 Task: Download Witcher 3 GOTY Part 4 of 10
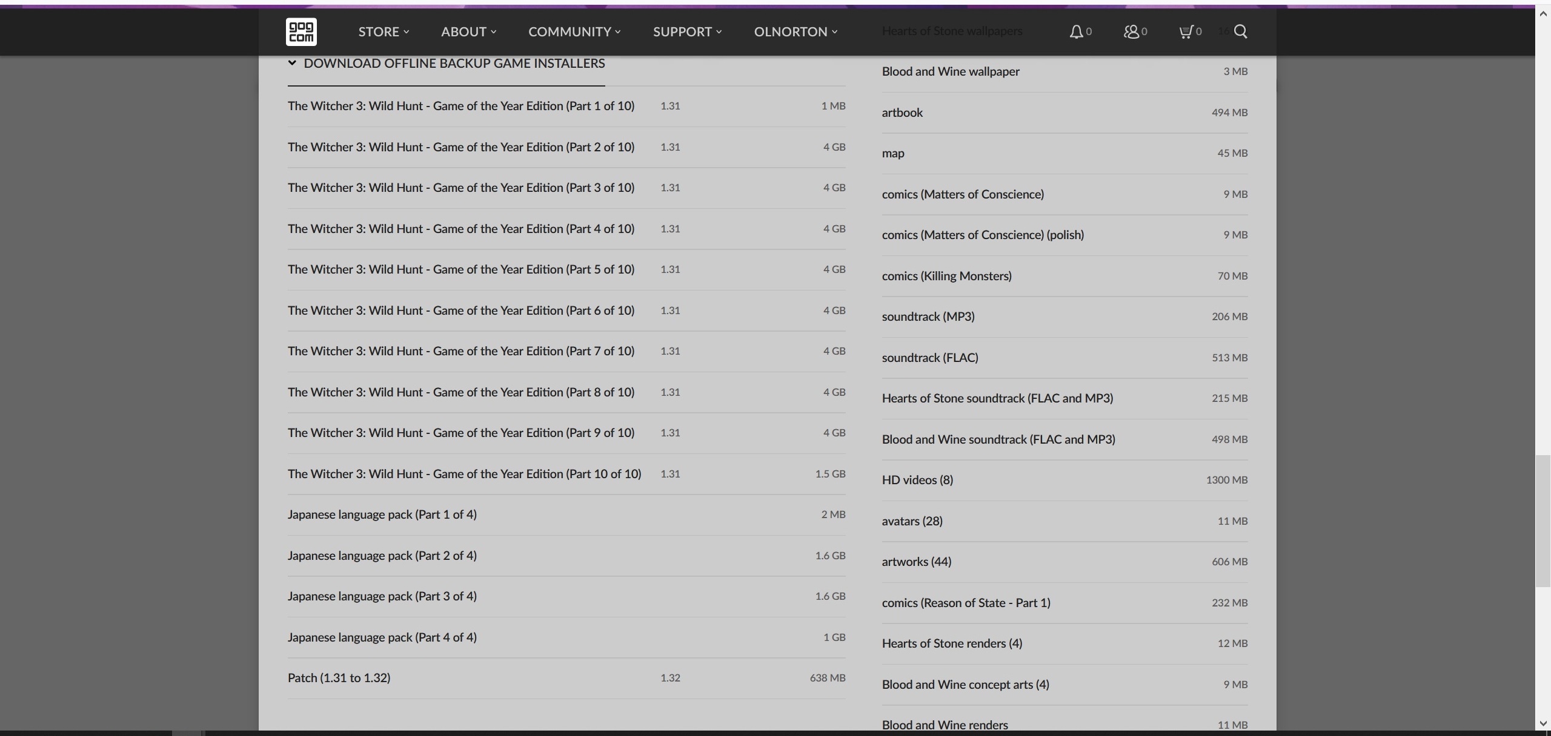pos(566,229)
